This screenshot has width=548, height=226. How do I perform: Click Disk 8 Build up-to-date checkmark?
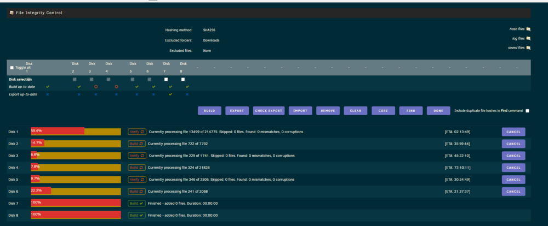pos(187,87)
